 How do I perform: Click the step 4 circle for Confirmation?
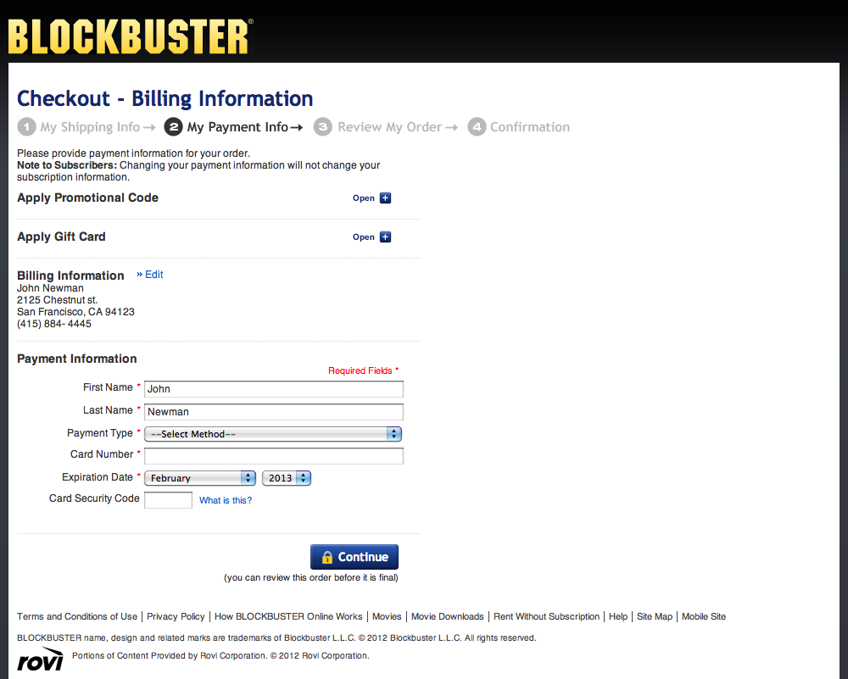(477, 126)
